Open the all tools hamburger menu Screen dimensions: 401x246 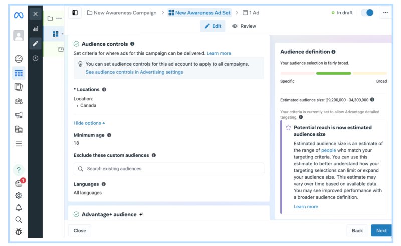pyautogui.click(x=19, y=144)
